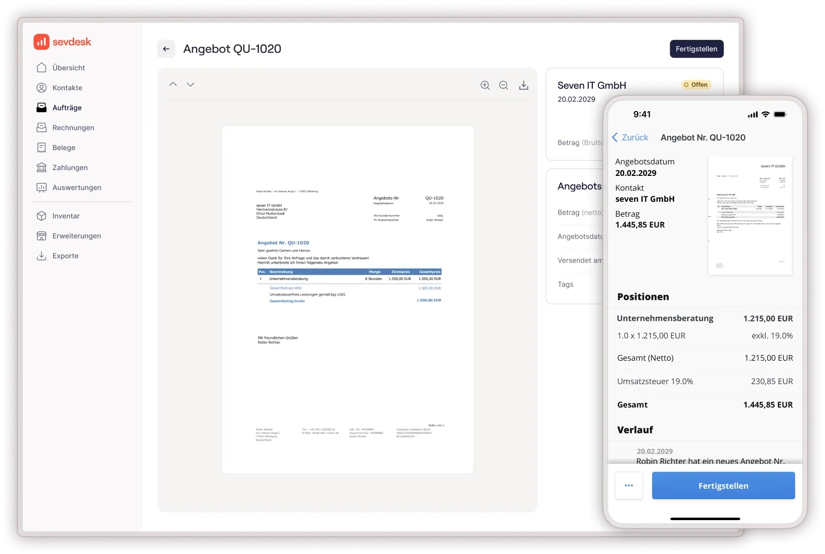Open the offer thumbnail on the phone
Viewport: 825px width, 554px height.
tap(750, 215)
